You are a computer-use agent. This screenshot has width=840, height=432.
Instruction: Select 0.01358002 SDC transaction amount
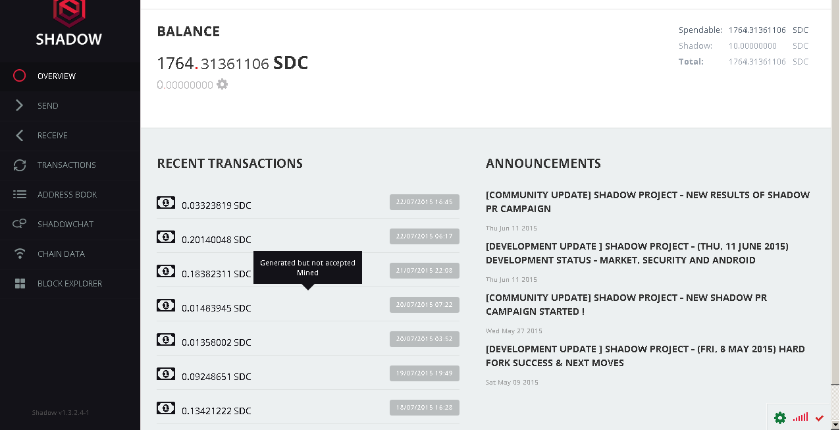(x=217, y=342)
